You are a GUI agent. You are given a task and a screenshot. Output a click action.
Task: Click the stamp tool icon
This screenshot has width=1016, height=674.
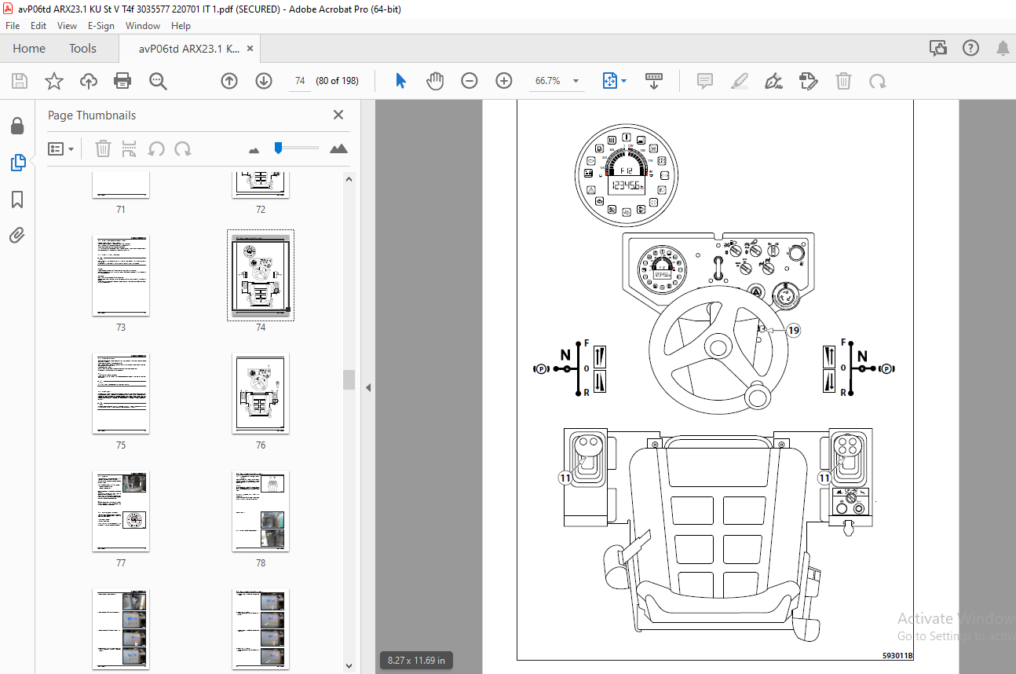809,81
